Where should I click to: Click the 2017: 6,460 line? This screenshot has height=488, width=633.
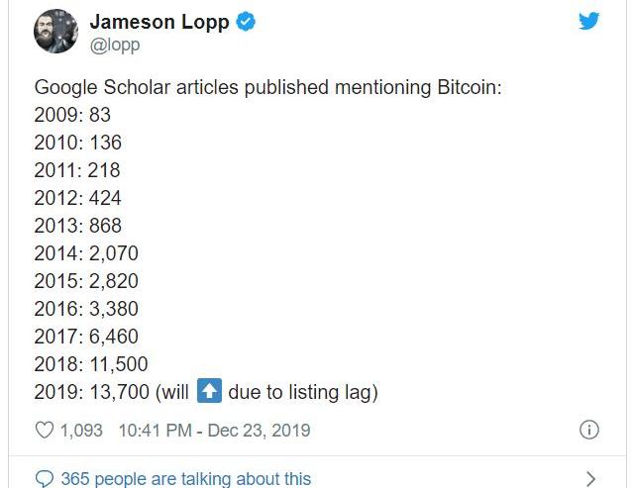[x=86, y=337]
